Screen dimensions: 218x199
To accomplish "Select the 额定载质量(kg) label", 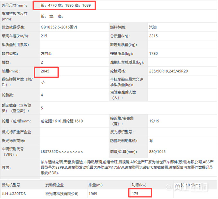I will (x=123, y=45).
